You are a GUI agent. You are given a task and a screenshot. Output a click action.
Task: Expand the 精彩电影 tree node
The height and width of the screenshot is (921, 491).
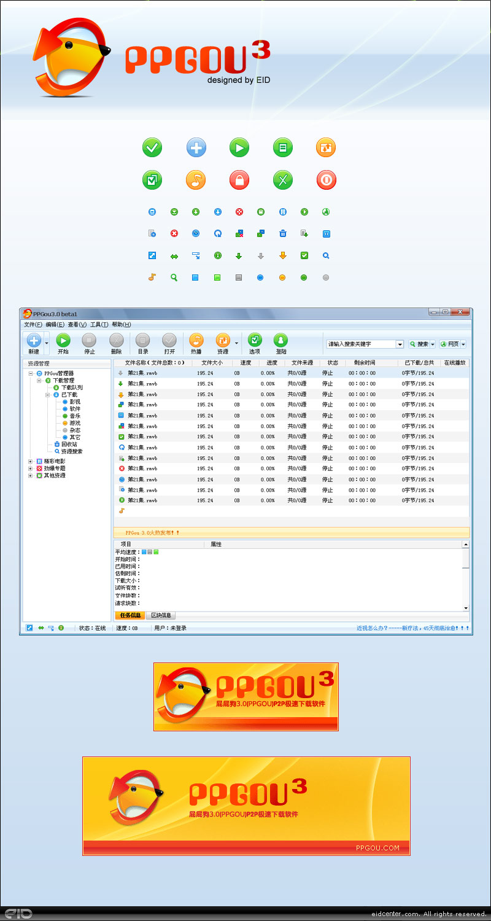(x=31, y=461)
